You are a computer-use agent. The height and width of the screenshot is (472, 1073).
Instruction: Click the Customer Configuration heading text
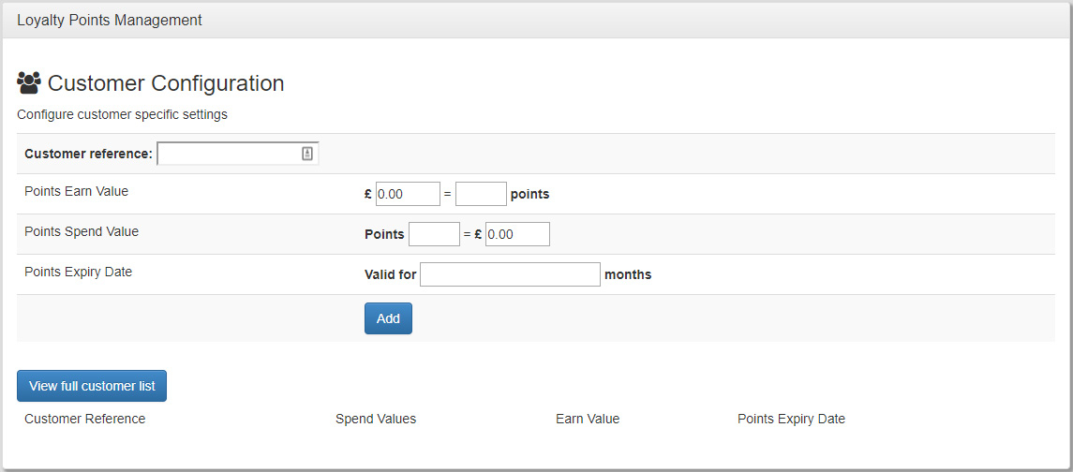point(166,83)
